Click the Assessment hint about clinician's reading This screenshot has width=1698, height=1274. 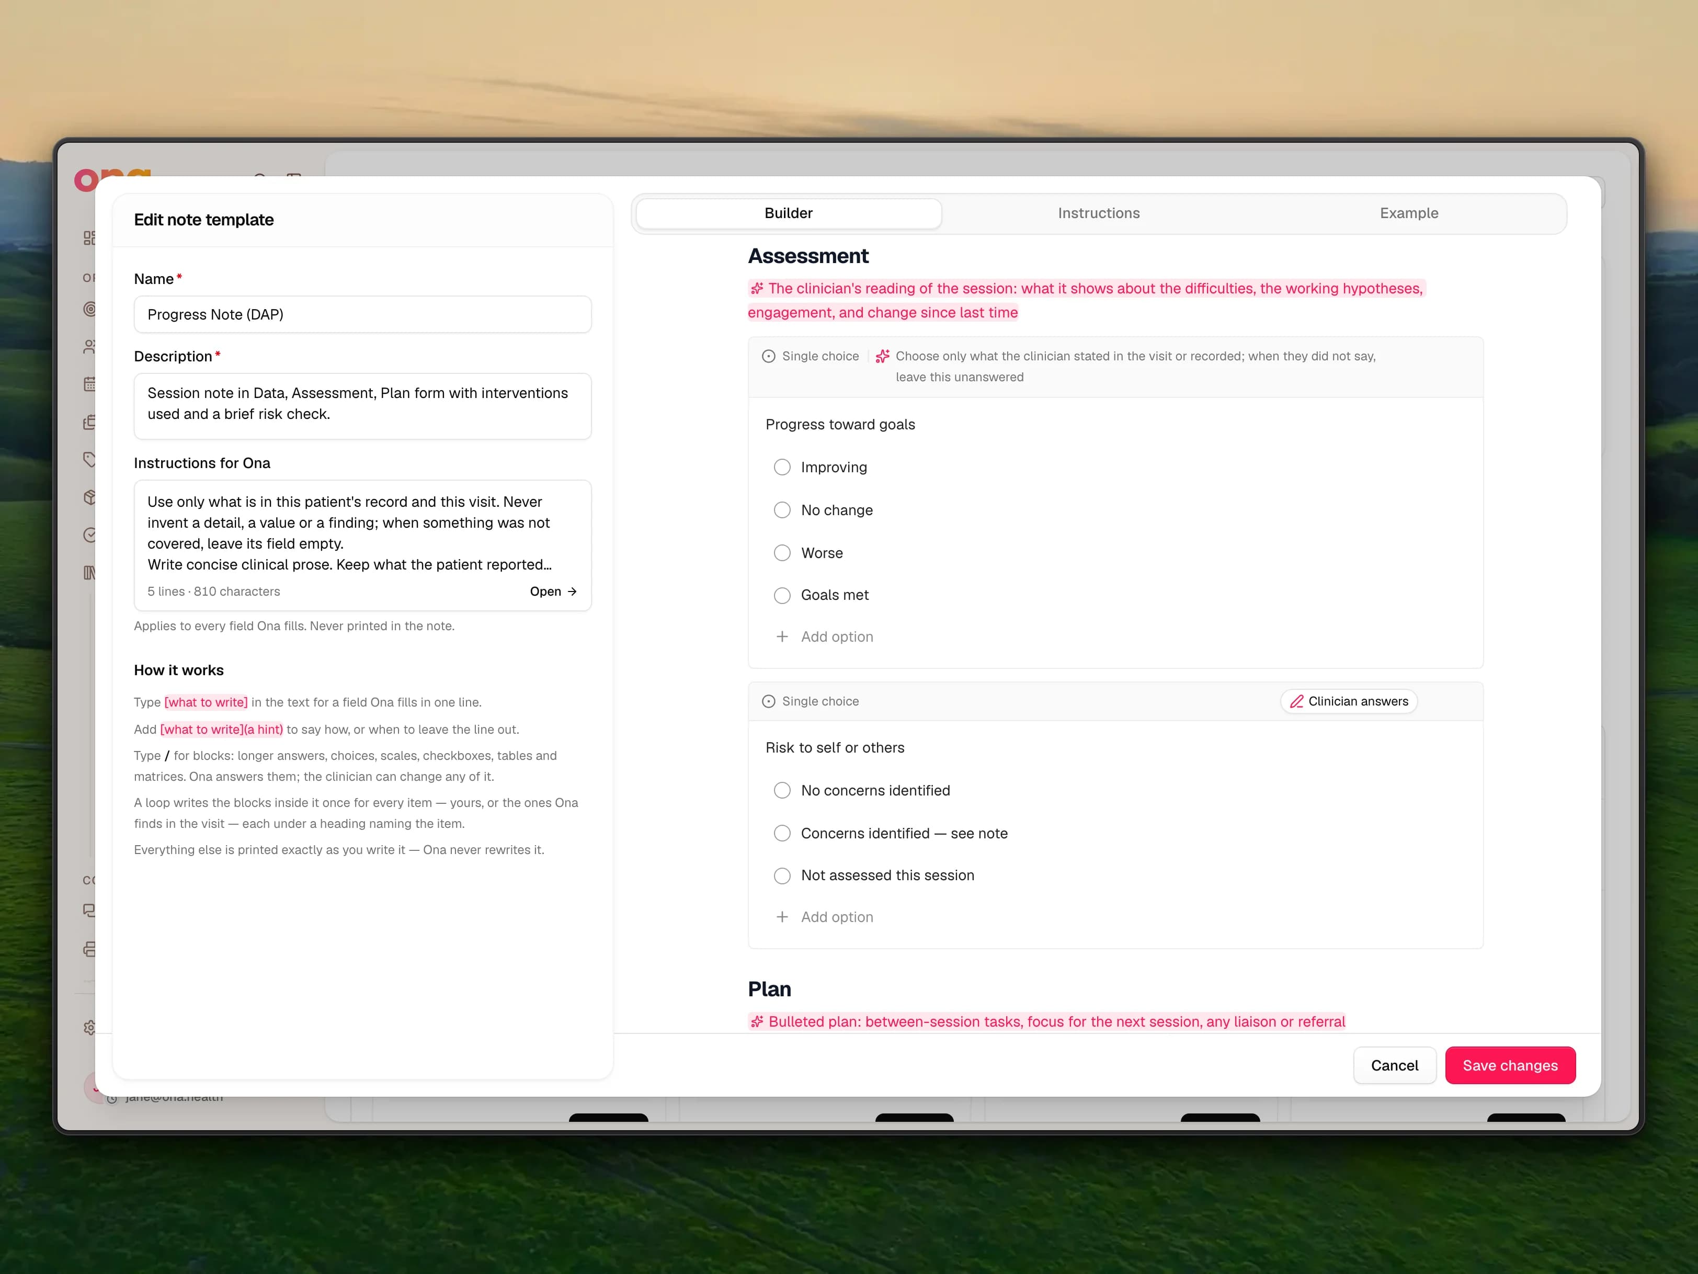[1086, 300]
